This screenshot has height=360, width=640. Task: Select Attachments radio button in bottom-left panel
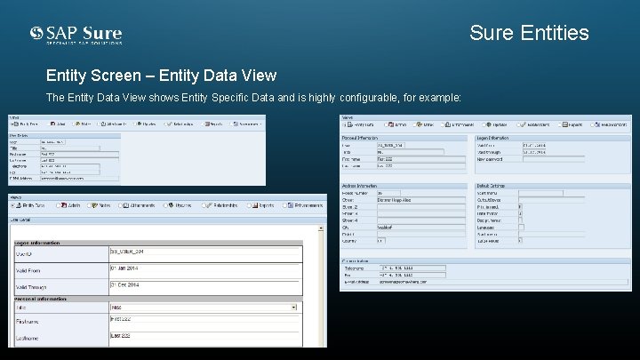tap(120, 205)
